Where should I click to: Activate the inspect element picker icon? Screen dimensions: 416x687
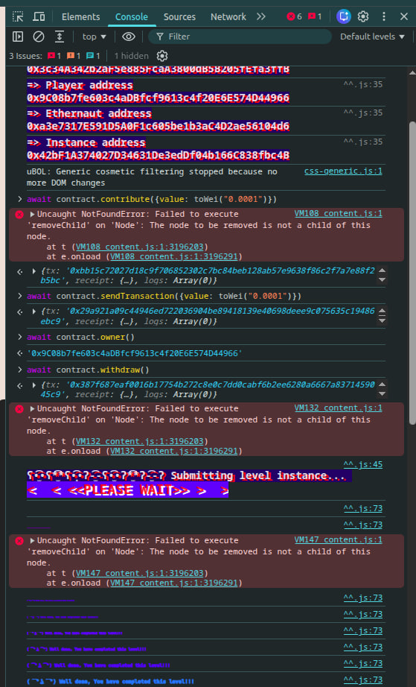coord(18,16)
